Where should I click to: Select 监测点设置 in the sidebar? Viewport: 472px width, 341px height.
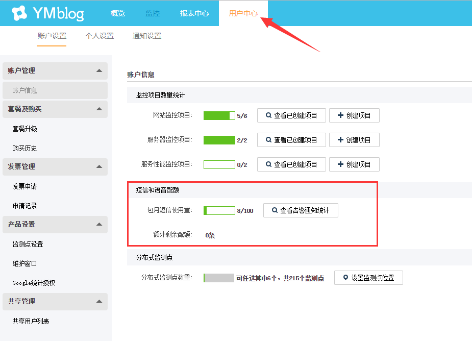click(28, 244)
